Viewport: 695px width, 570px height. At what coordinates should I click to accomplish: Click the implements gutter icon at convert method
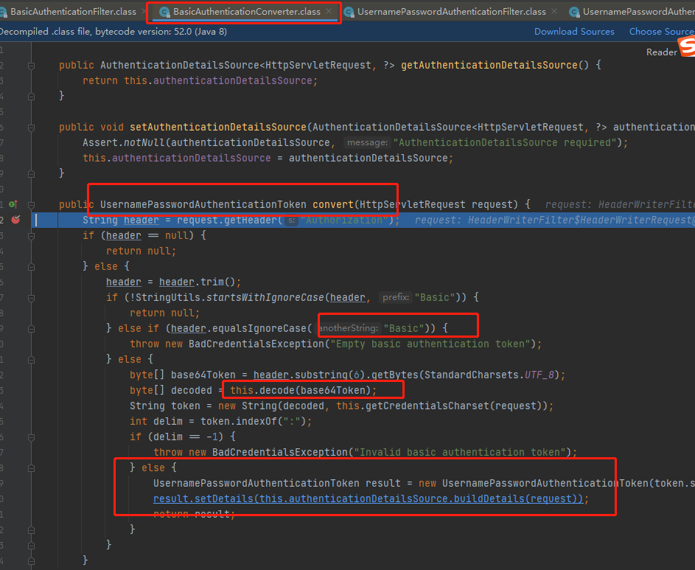click(x=13, y=204)
